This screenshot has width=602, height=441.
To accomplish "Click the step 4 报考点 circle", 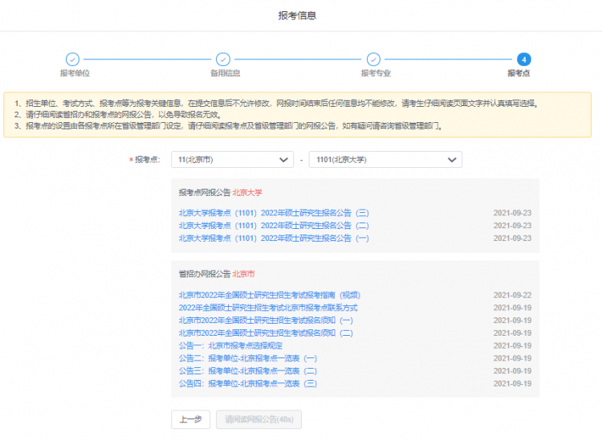I will click(x=523, y=59).
